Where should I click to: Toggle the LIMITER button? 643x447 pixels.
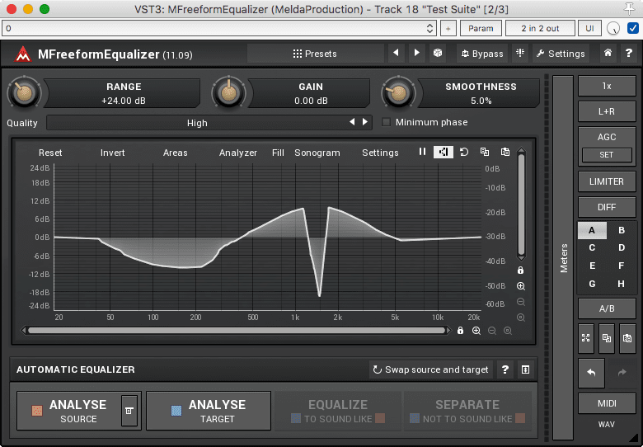[x=607, y=181]
